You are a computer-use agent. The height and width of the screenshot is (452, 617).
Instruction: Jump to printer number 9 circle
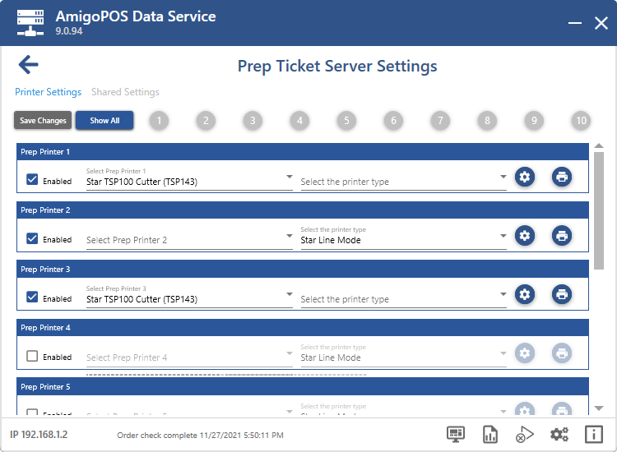[534, 120]
